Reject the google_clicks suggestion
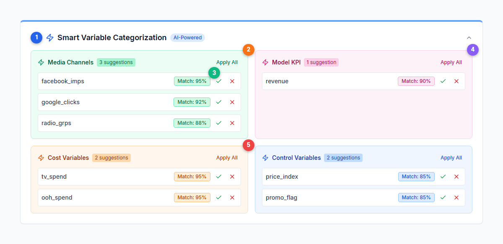 point(232,102)
